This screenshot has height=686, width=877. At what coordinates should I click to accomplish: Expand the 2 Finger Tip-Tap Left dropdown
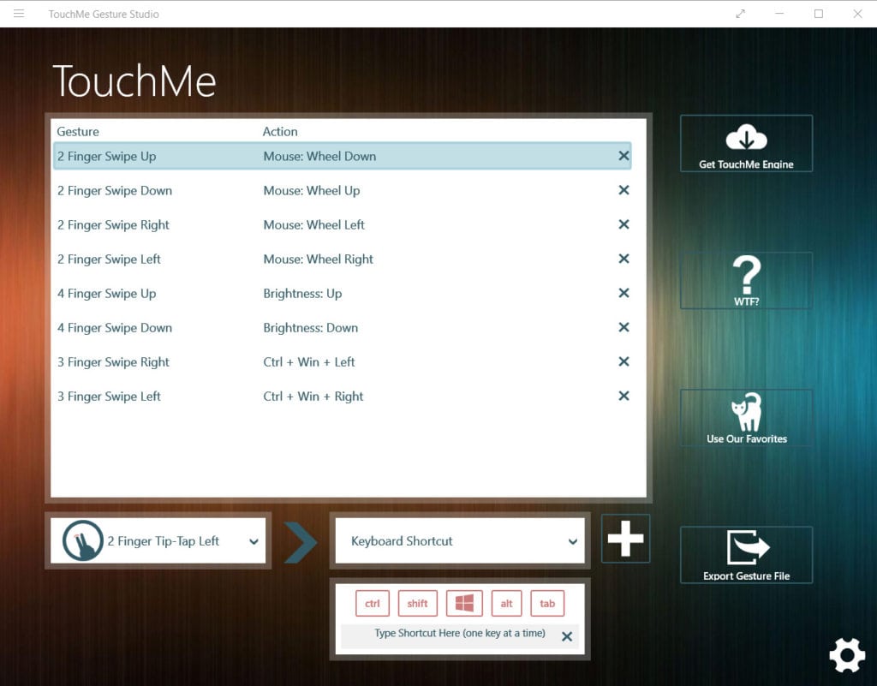click(x=254, y=541)
